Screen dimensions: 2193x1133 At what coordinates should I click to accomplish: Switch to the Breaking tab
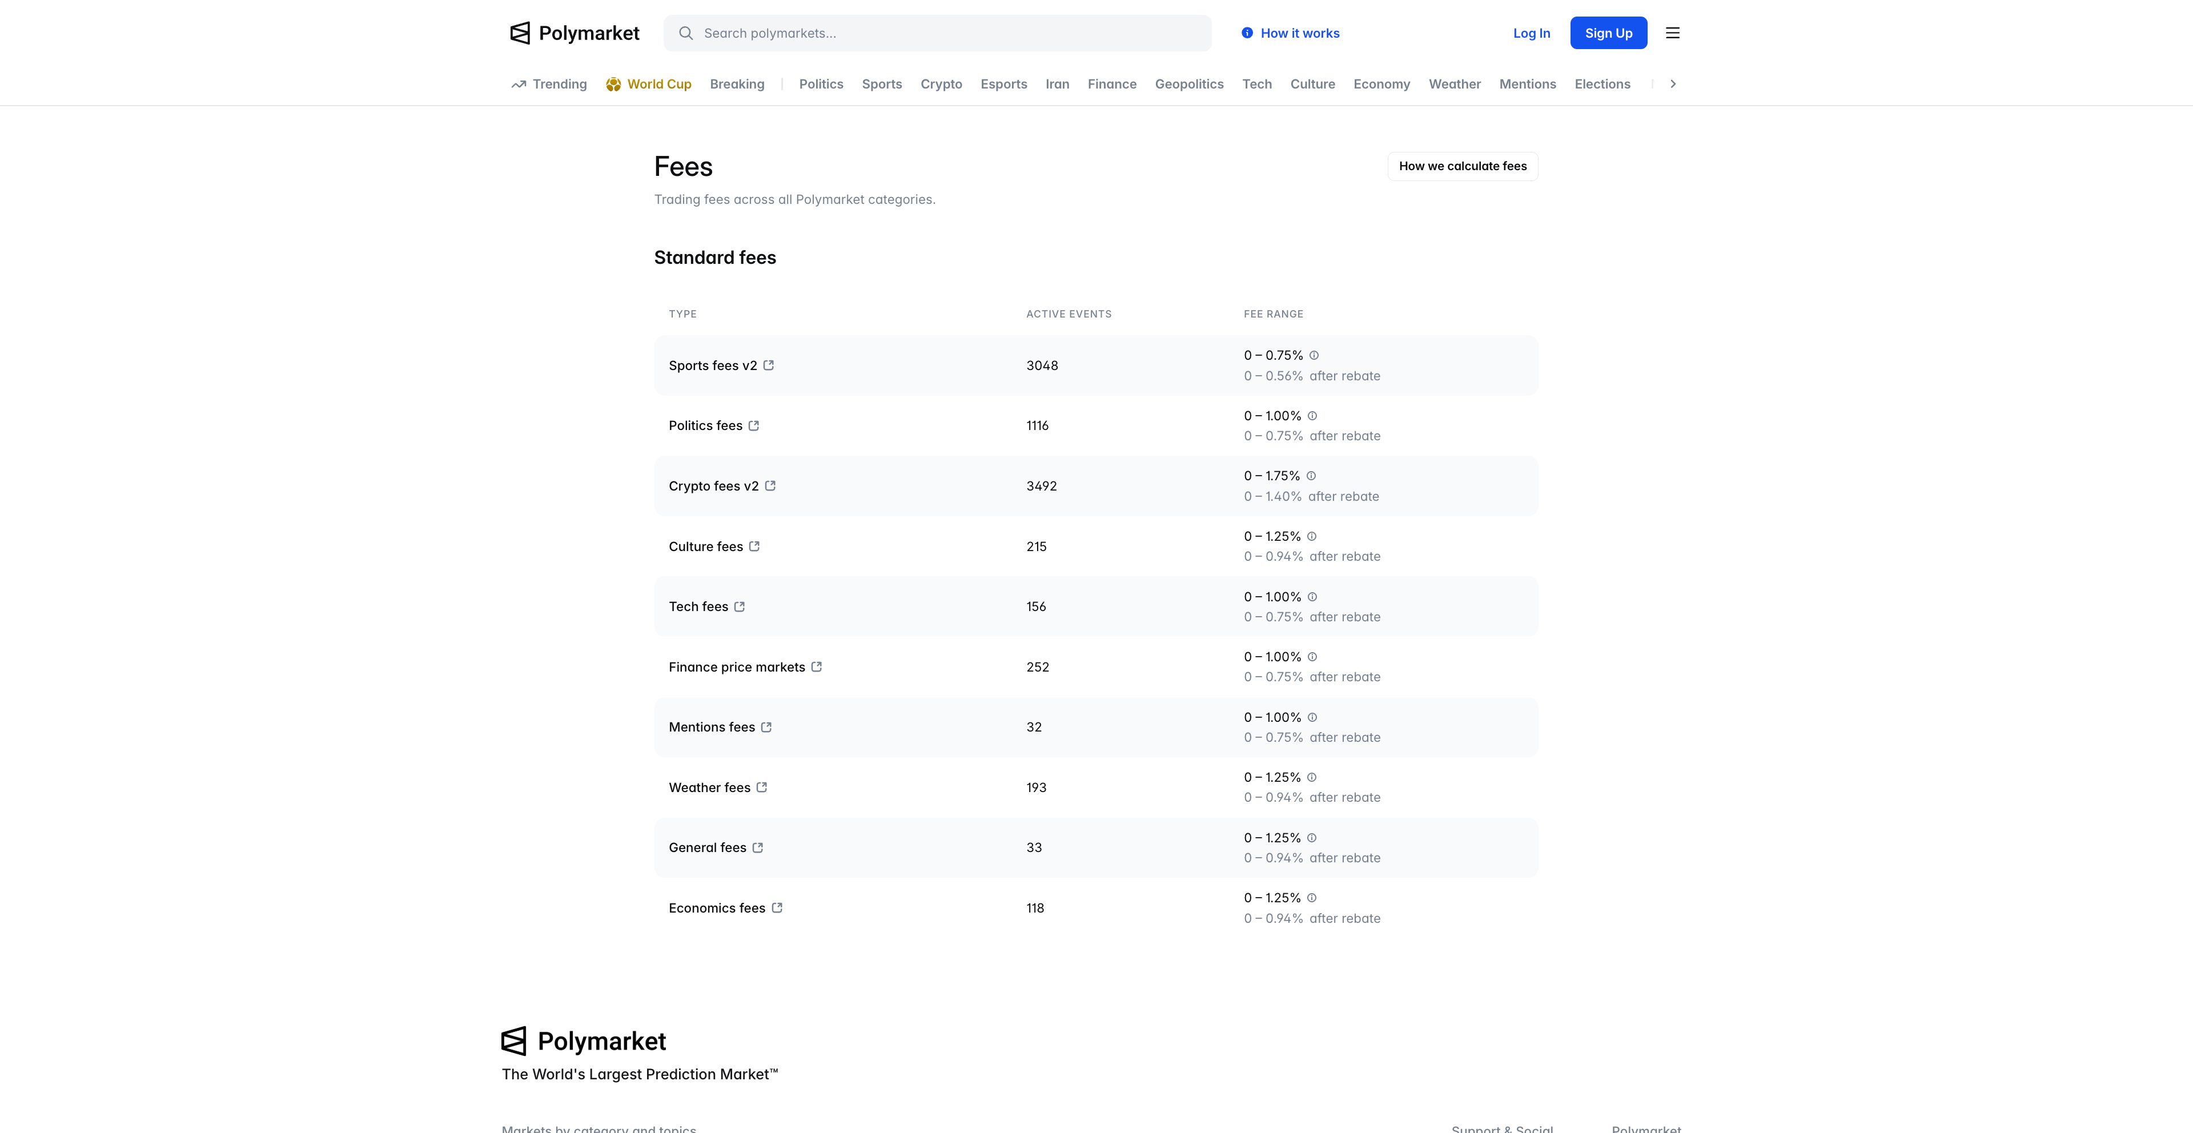(x=737, y=85)
